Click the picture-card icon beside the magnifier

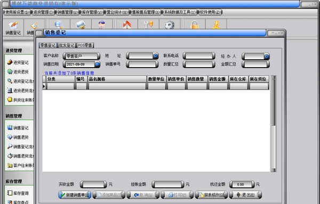(x=81, y=25)
